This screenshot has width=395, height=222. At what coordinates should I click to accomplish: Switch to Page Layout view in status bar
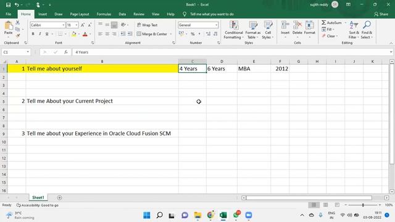325,205
